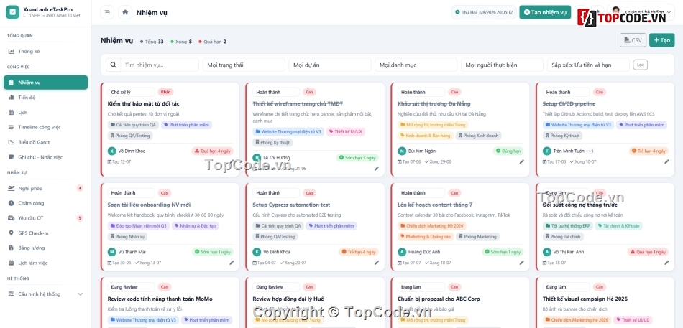Click Hoàng Đức Anh avatar icon
The height and width of the screenshot is (328, 683).
(402, 252)
